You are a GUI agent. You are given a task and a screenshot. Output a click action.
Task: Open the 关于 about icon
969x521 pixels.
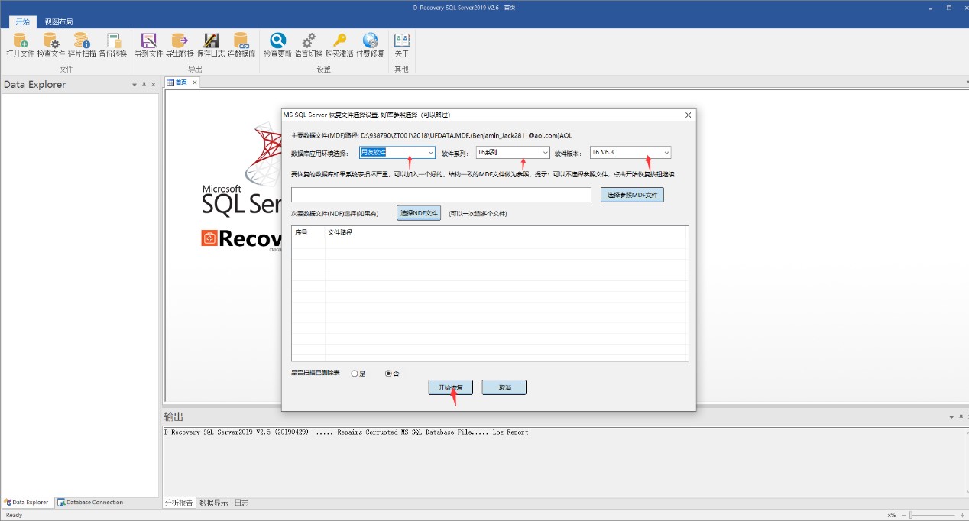click(x=401, y=45)
